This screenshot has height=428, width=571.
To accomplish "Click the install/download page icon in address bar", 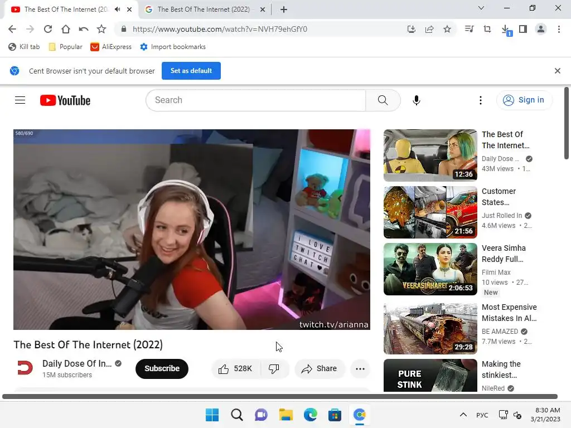I will pos(412,29).
